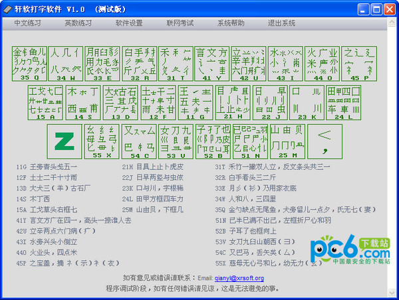399x300 pixels.
Task: Open the 英数练习 menu
Action: click(78, 23)
